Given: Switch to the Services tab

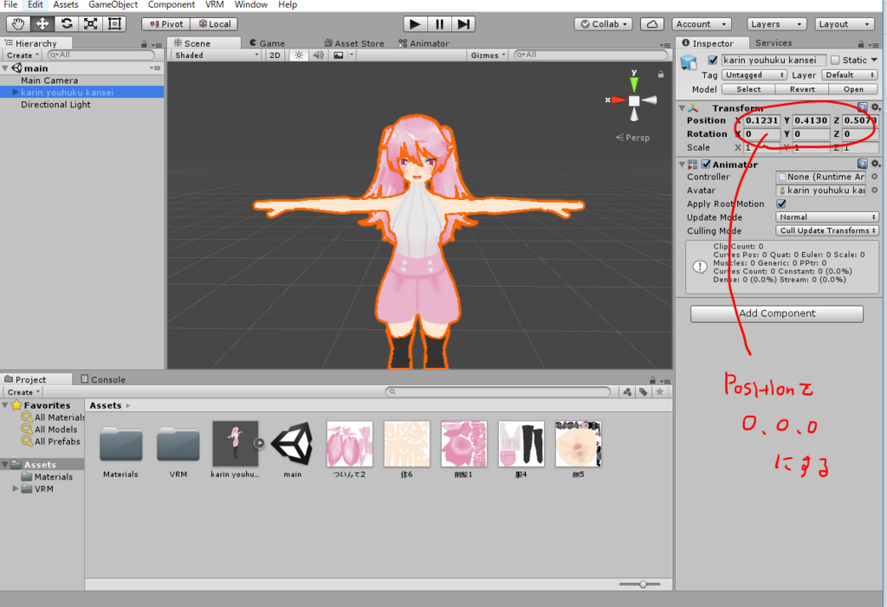Looking at the screenshot, I should click(774, 43).
